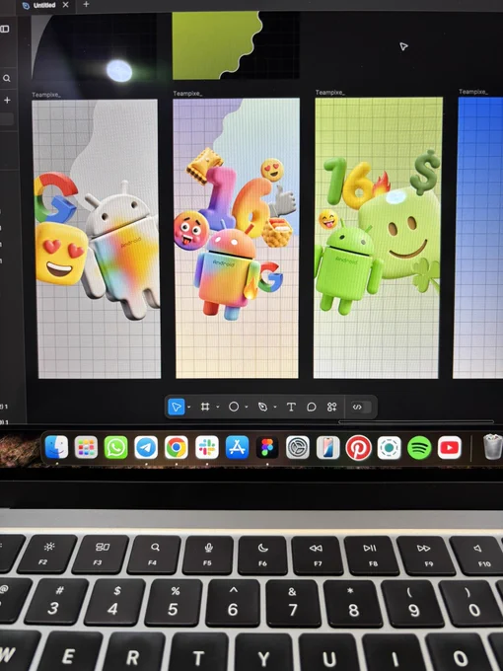The image size is (503, 671).
Task: Open YouTube from the Dock
Action: 450,448
